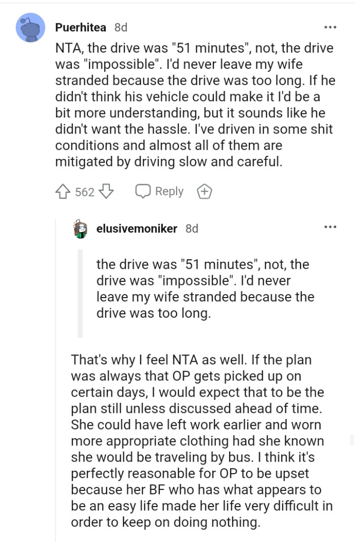Image resolution: width=354 pixels, height=542 pixels.
Task: Click the Reply speech bubble icon
Action: 143,191
